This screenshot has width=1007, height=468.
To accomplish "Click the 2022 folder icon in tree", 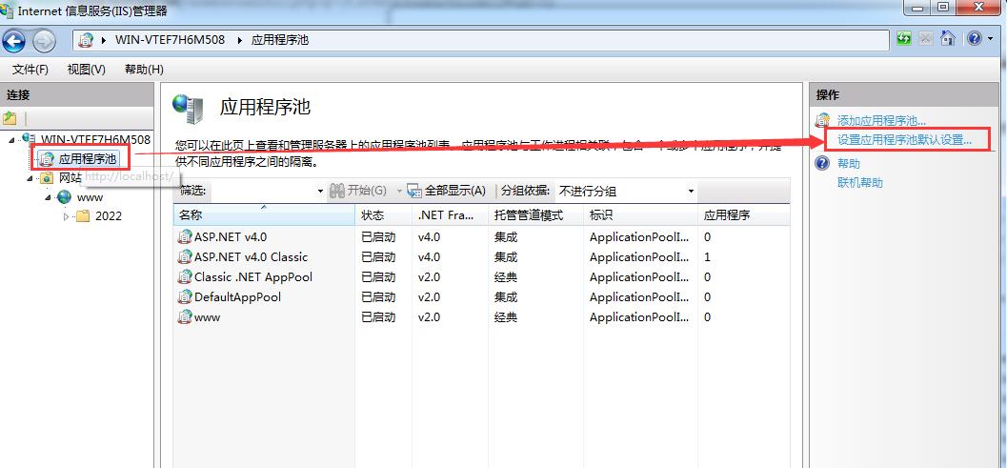I will 83,216.
